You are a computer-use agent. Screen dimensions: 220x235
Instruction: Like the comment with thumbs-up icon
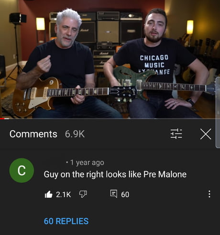pyautogui.click(x=48, y=194)
